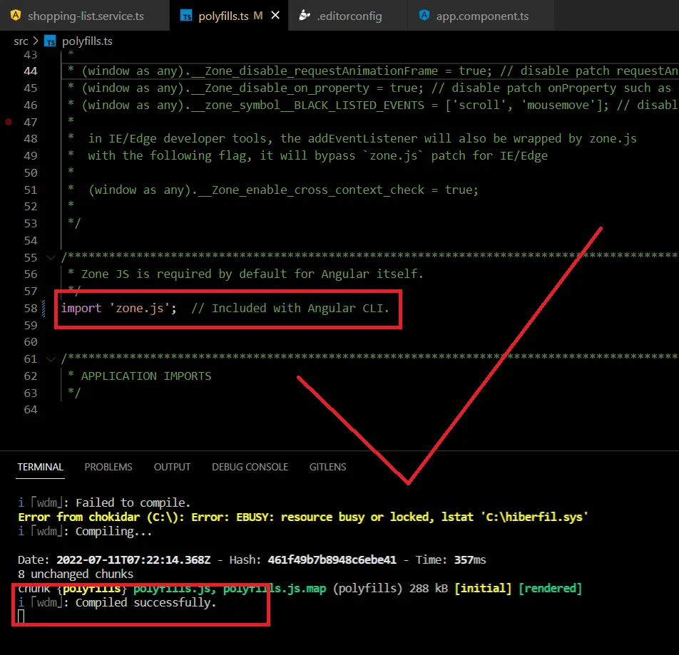679x655 pixels.
Task: Click the Angular icon on app.component.ts tab
Action: point(425,16)
